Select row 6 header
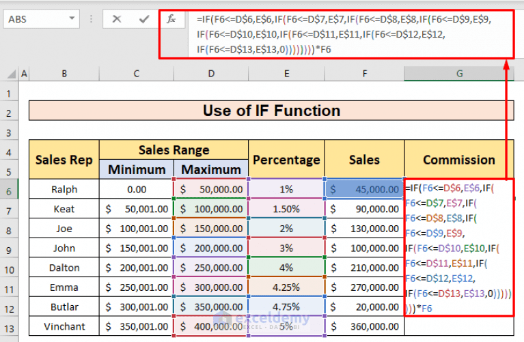 coord(9,191)
